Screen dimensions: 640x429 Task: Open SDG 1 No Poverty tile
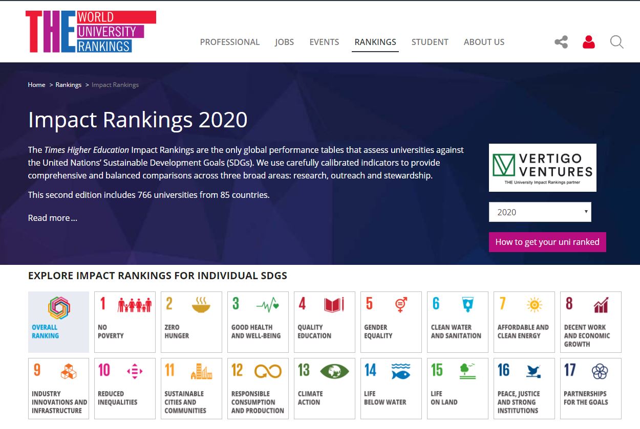pos(125,322)
